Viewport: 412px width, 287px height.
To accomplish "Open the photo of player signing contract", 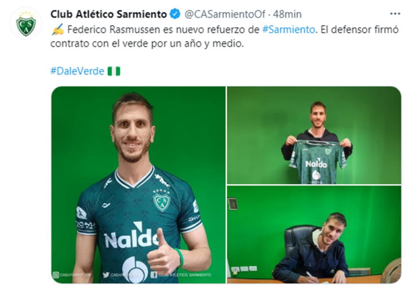I will click(314, 235).
